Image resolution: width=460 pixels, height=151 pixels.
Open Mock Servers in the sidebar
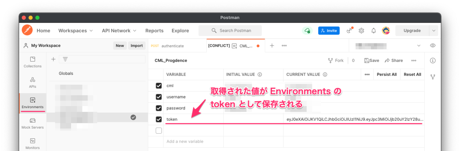(33, 123)
